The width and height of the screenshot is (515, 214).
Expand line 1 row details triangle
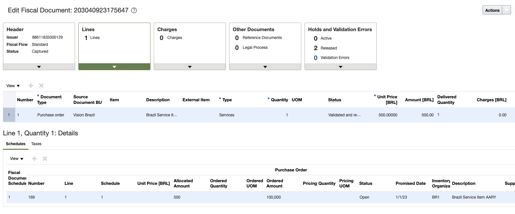[x=9, y=115]
